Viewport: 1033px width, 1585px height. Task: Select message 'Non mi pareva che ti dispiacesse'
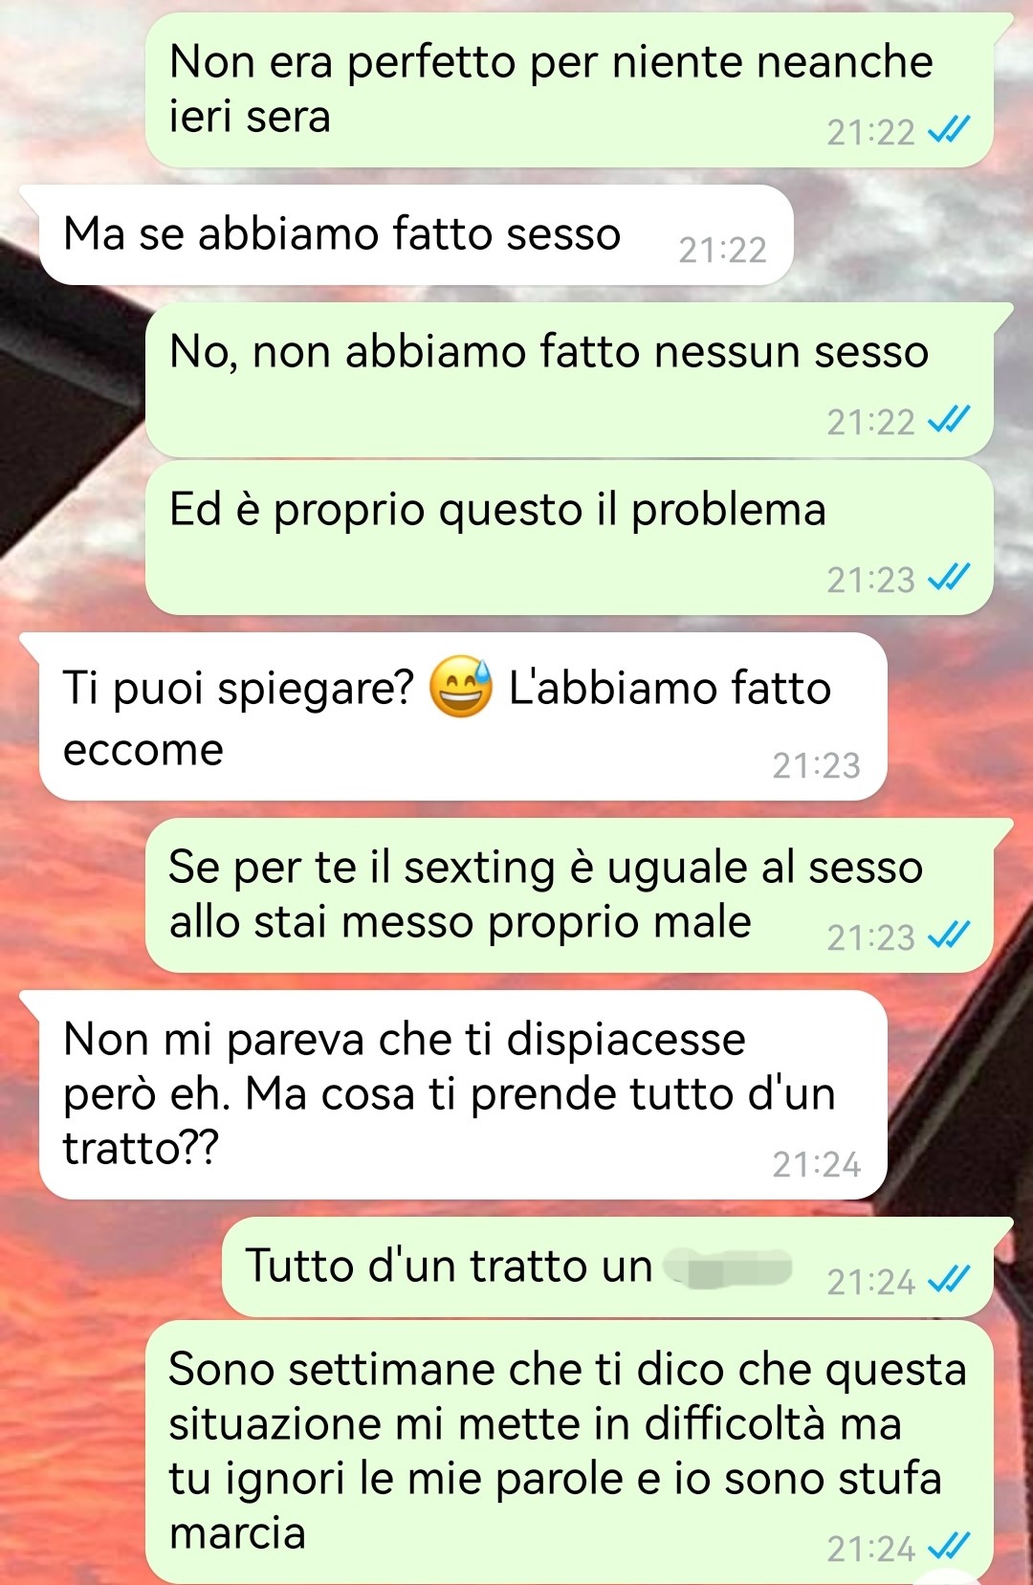[x=463, y=1094]
